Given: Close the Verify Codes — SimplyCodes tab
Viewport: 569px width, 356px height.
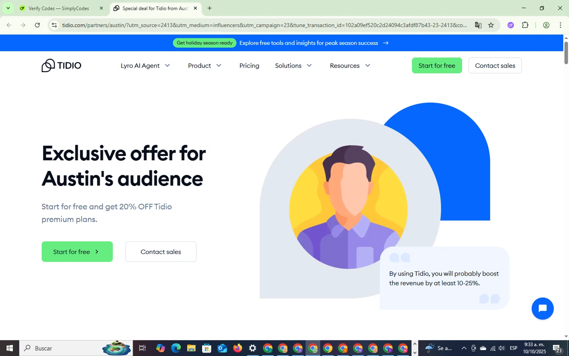Looking at the screenshot, I should pyautogui.click(x=101, y=8).
